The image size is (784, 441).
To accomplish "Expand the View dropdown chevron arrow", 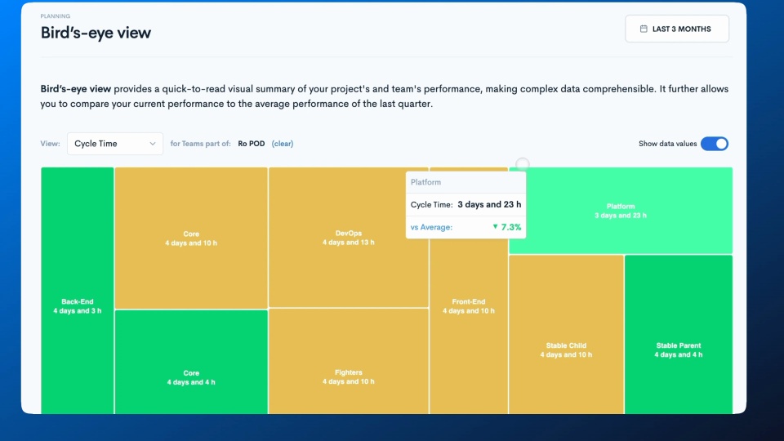I will (x=153, y=144).
